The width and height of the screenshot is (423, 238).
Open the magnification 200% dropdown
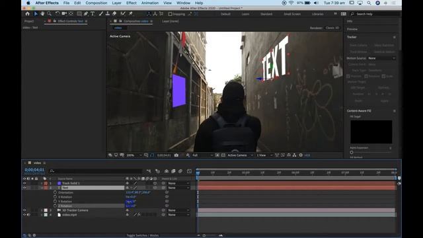(x=134, y=155)
